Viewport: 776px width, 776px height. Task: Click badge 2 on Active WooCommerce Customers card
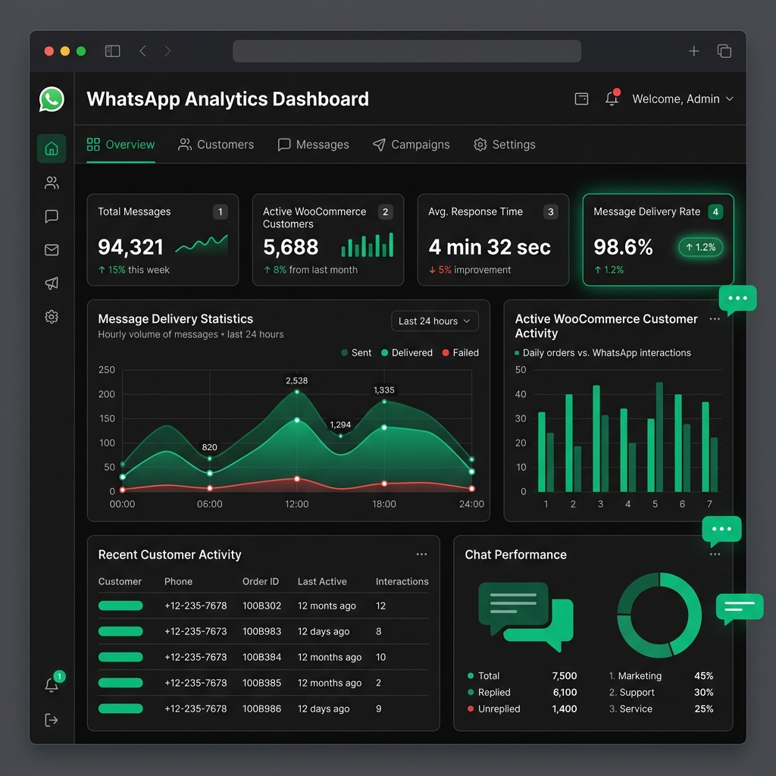click(x=386, y=212)
